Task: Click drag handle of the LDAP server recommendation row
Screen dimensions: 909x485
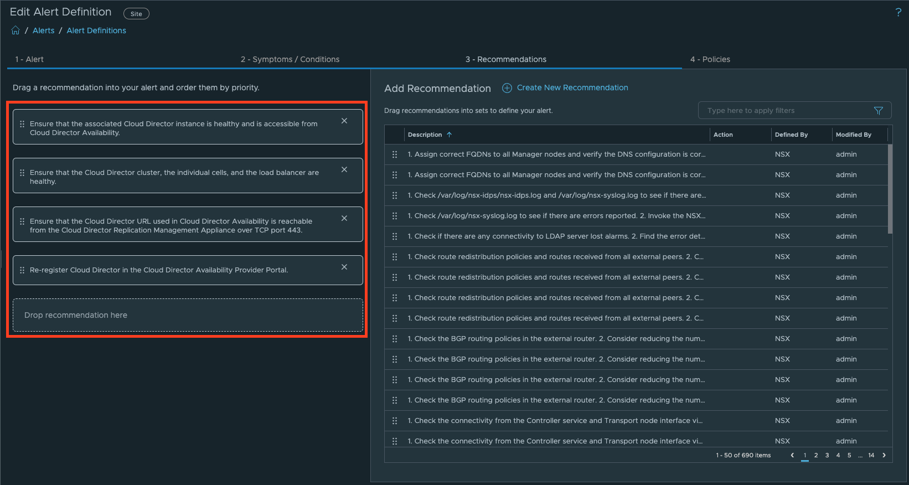Action: click(x=395, y=236)
